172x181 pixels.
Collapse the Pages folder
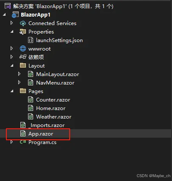[12, 91]
